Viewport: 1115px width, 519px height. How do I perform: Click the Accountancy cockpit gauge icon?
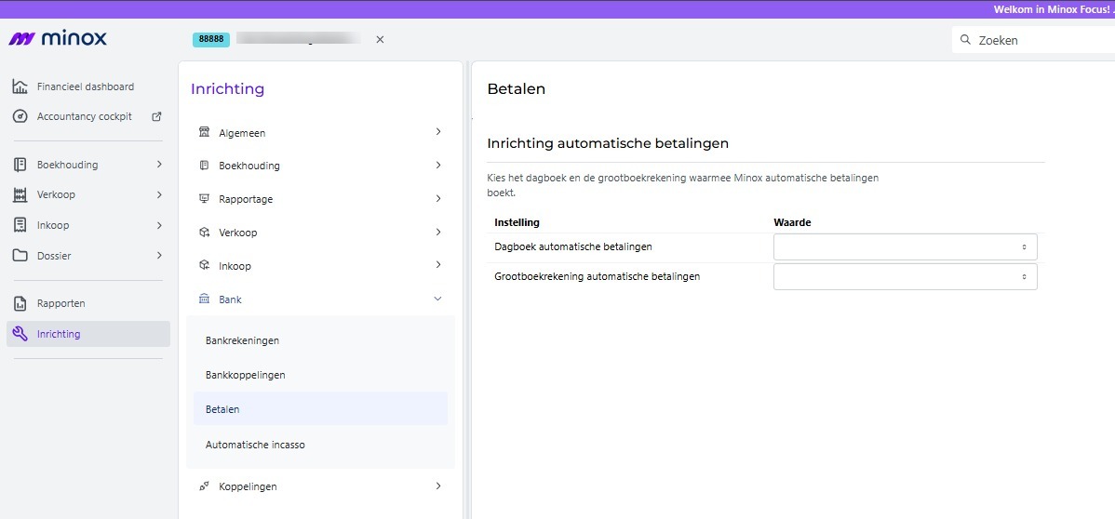(x=20, y=116)
